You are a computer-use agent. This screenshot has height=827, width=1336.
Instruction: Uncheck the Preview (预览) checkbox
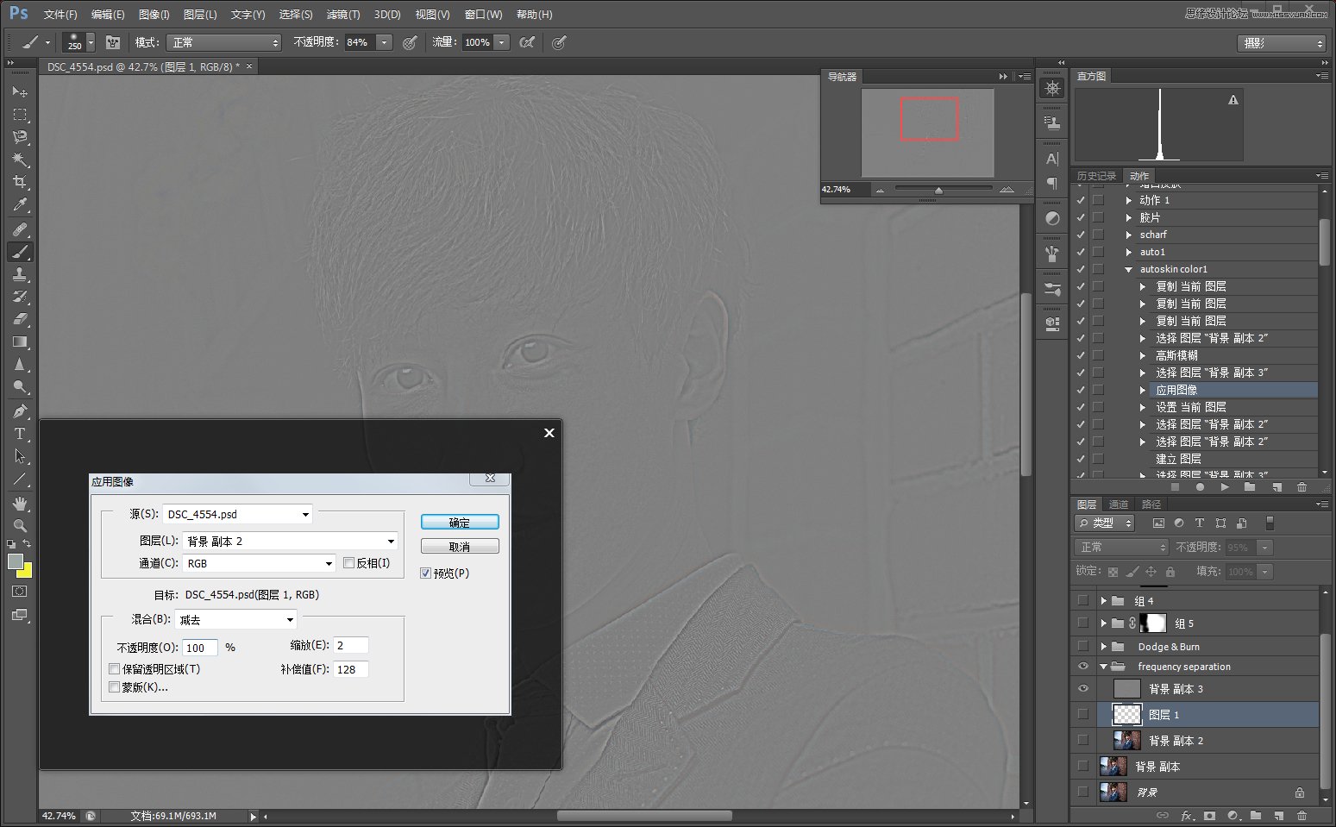point(426,573)
